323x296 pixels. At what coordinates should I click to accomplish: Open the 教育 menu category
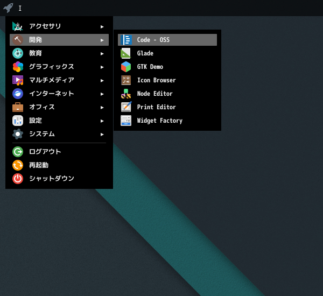coord(36,53)
